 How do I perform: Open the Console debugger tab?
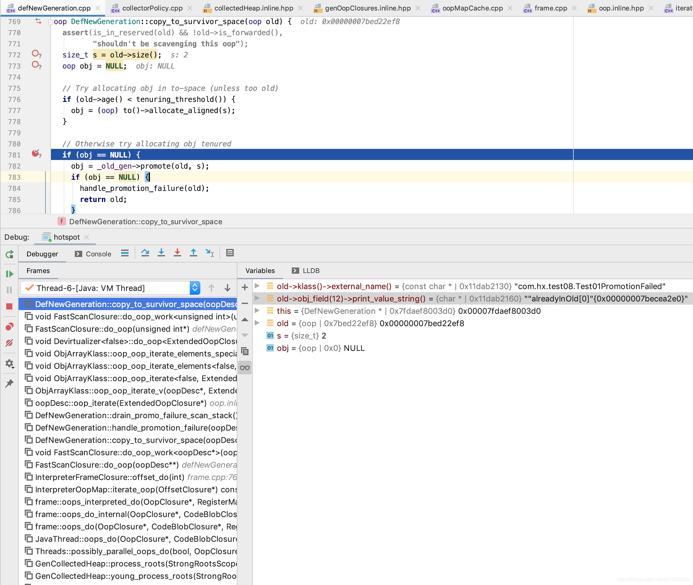point(98,254)
